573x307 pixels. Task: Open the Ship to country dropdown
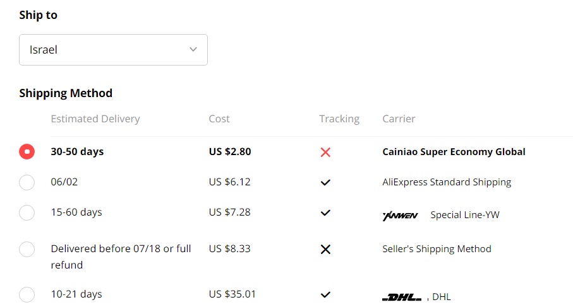click(x=113, y=50)
